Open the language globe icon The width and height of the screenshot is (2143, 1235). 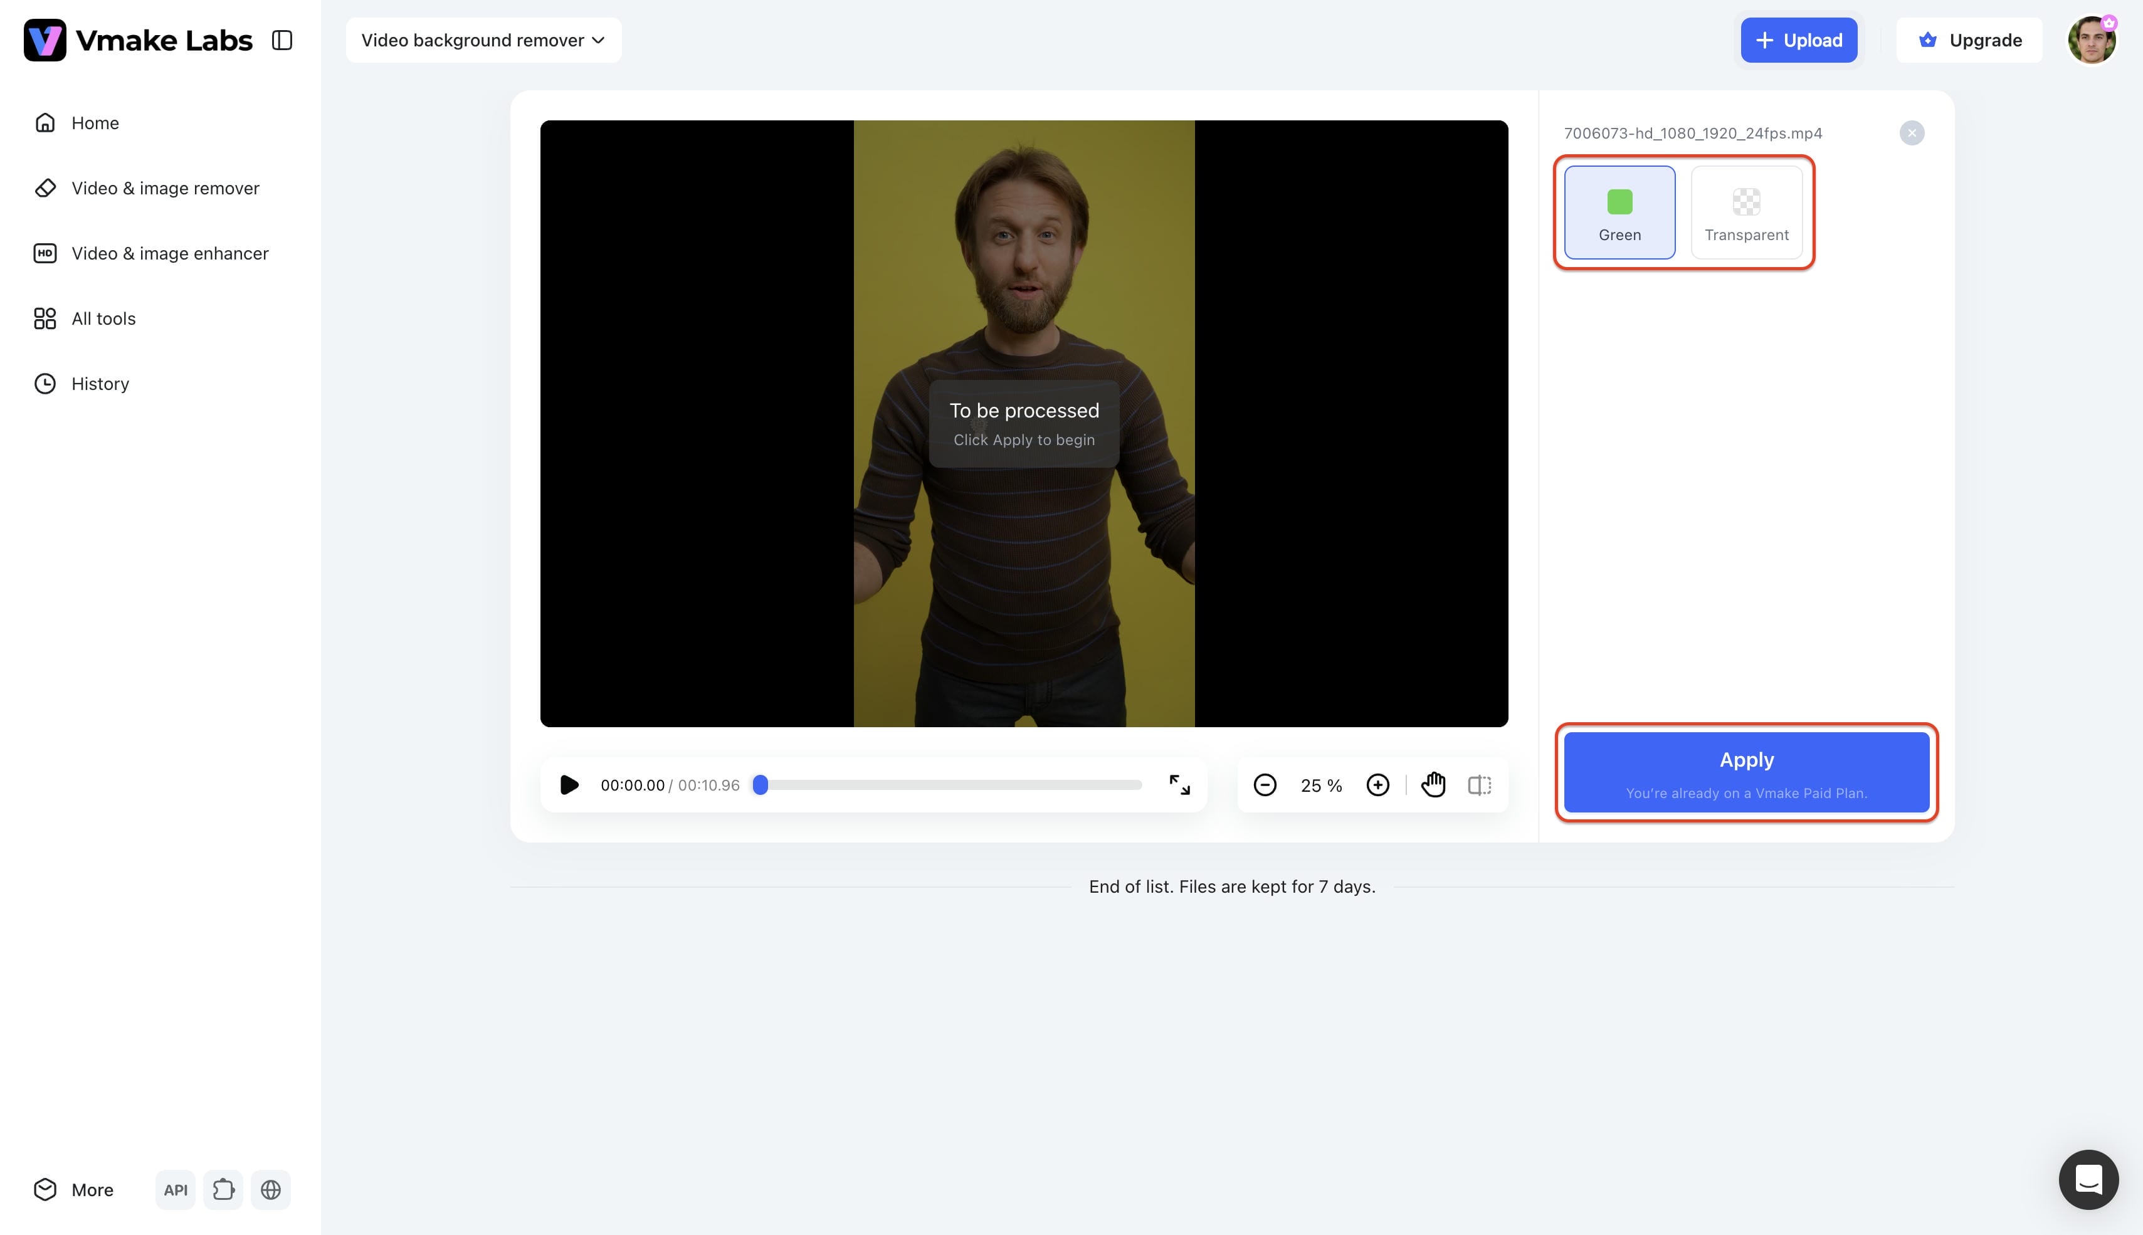click(x=270, y=1190)
